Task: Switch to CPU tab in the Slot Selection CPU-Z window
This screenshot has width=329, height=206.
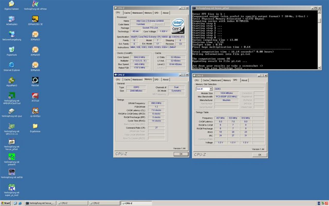Action: coord(197,80)
